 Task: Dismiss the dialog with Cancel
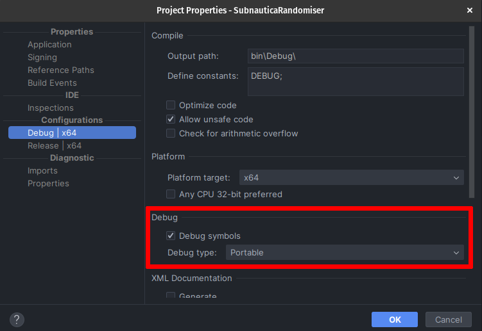pyautogui.click(x=448, y=319)
